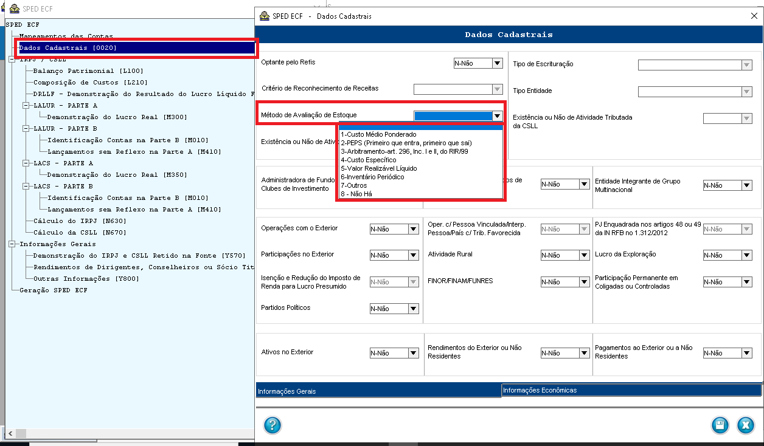Image resolution: width=764 pixels, height=446 pixels.
Task: Switch to Informações Econômicas tab
Action: coord(631,390)
